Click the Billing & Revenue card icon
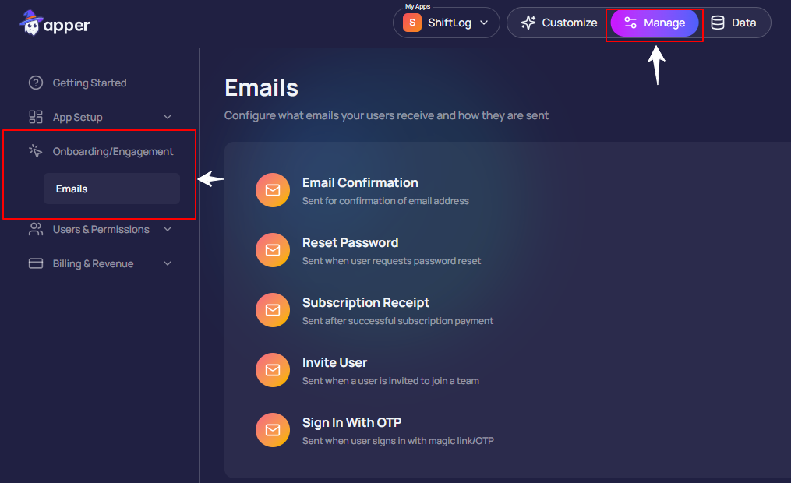This screenshot has width=791, height=483. (36, 263)
